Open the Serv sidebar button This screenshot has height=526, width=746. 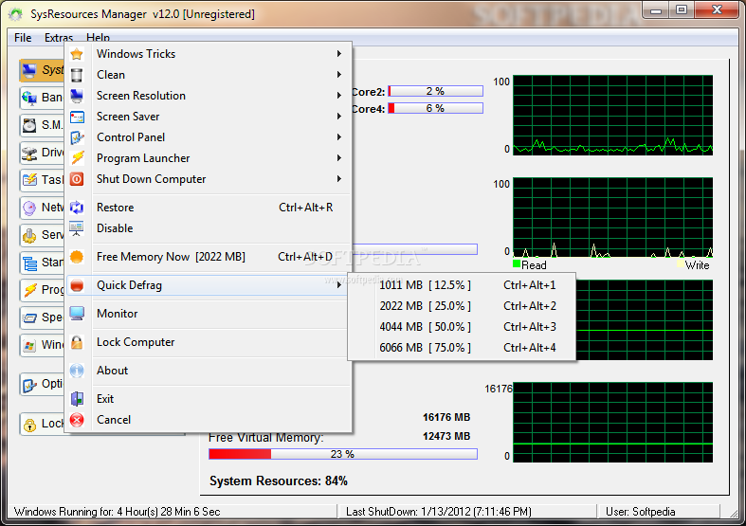tap(42, 235)
